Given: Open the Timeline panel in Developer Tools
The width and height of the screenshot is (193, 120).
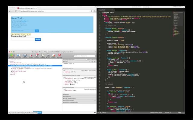Looking at the screenshot, I should pos(37,56).
